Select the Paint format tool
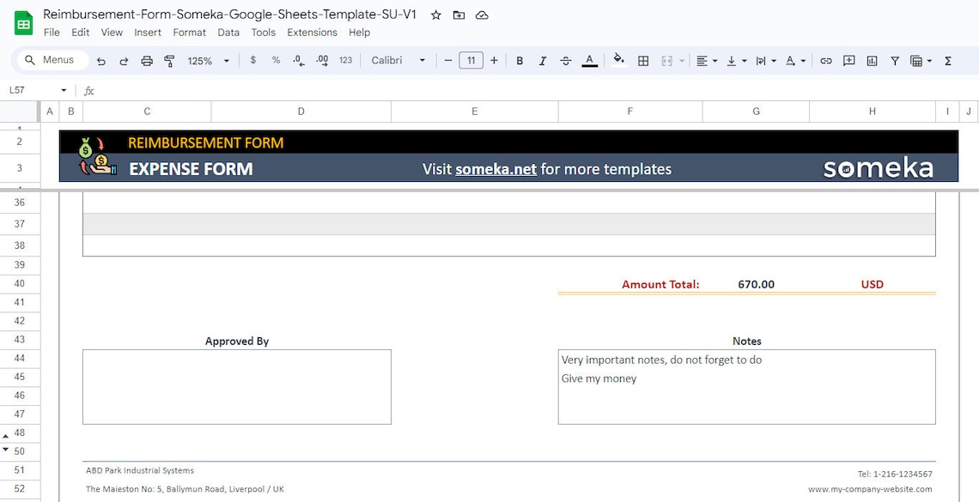The image size is (979, 502). tap(169, 61)
